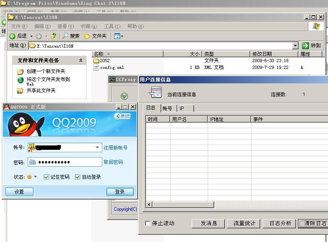Expand the address bar dropdown arrow
Image resolution: width=328 pixels, height=242 pixels.
click(296, 46)
